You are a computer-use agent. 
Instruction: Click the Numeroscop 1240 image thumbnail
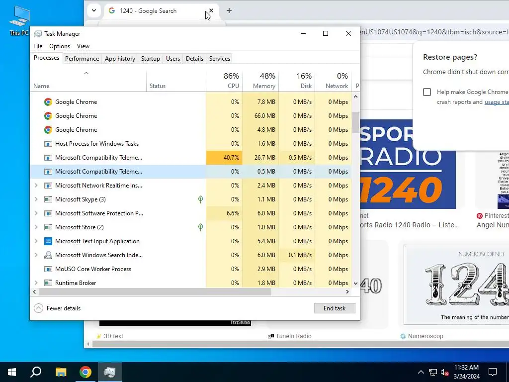(456, 285)
